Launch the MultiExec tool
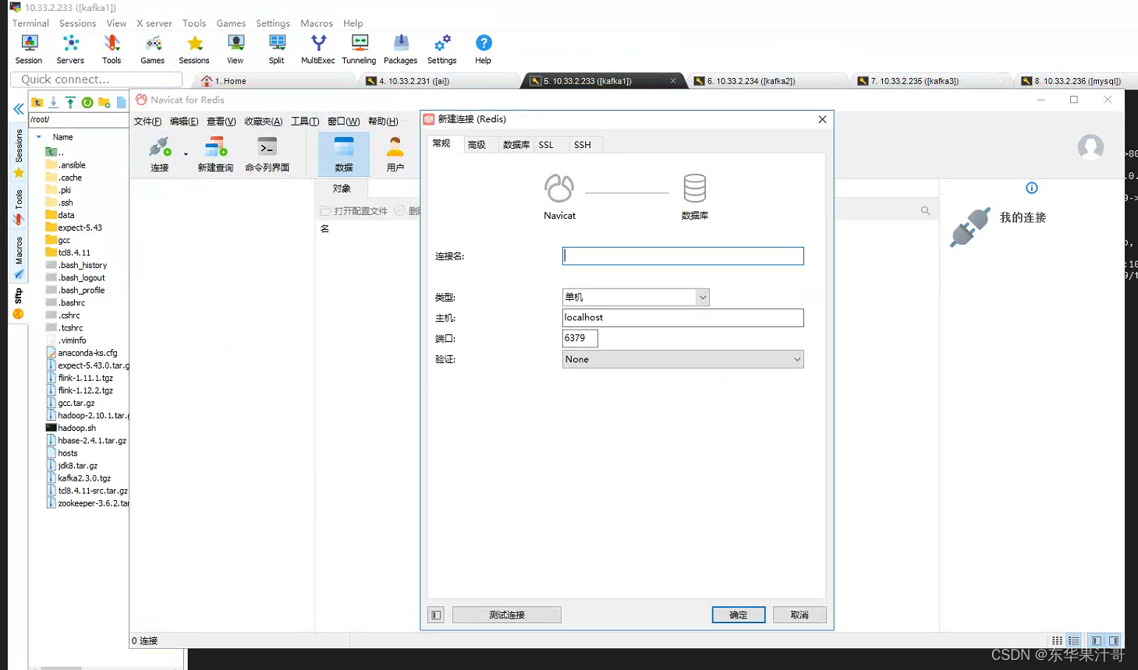Viewport: 1138px width, 670px height. point(318,43)
